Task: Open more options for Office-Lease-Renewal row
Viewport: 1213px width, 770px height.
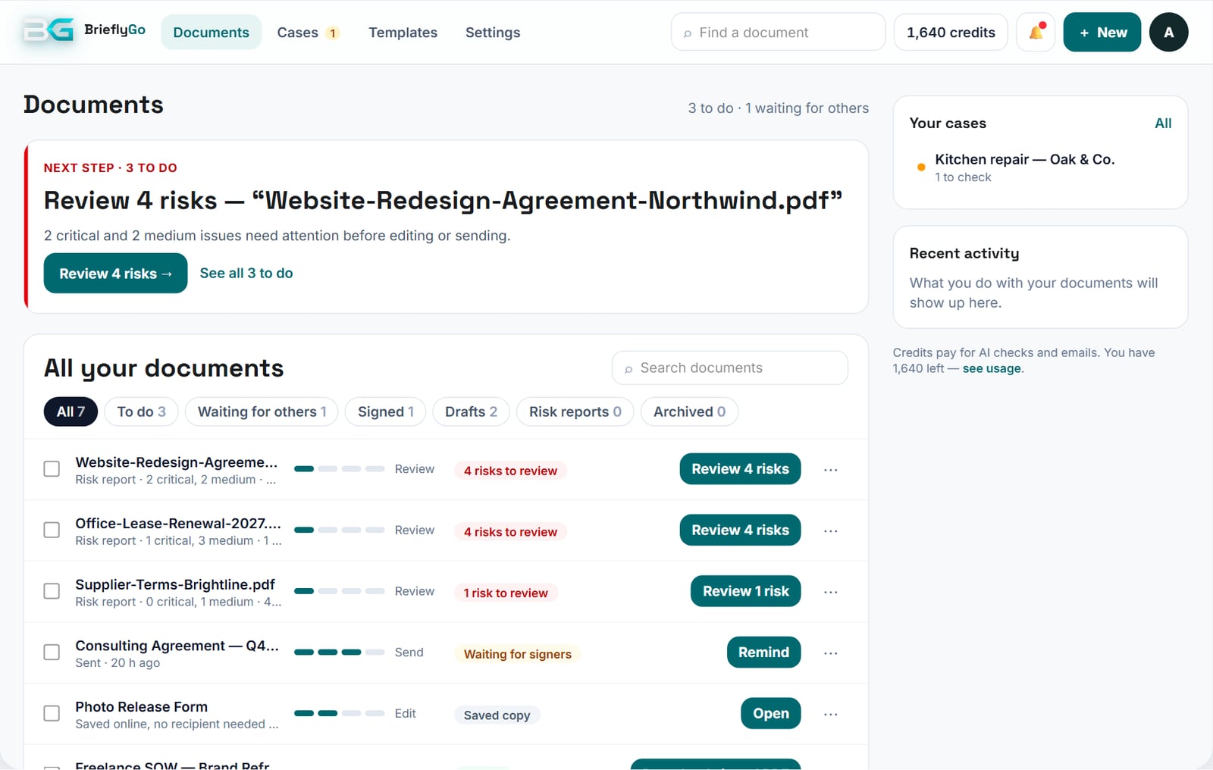Action: pyautogui.click(x=831, y=531)
